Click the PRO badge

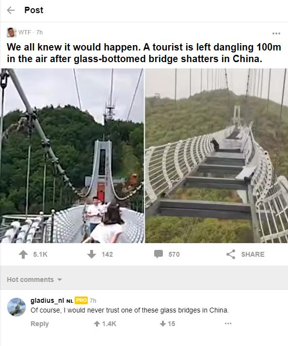[81, 300]
